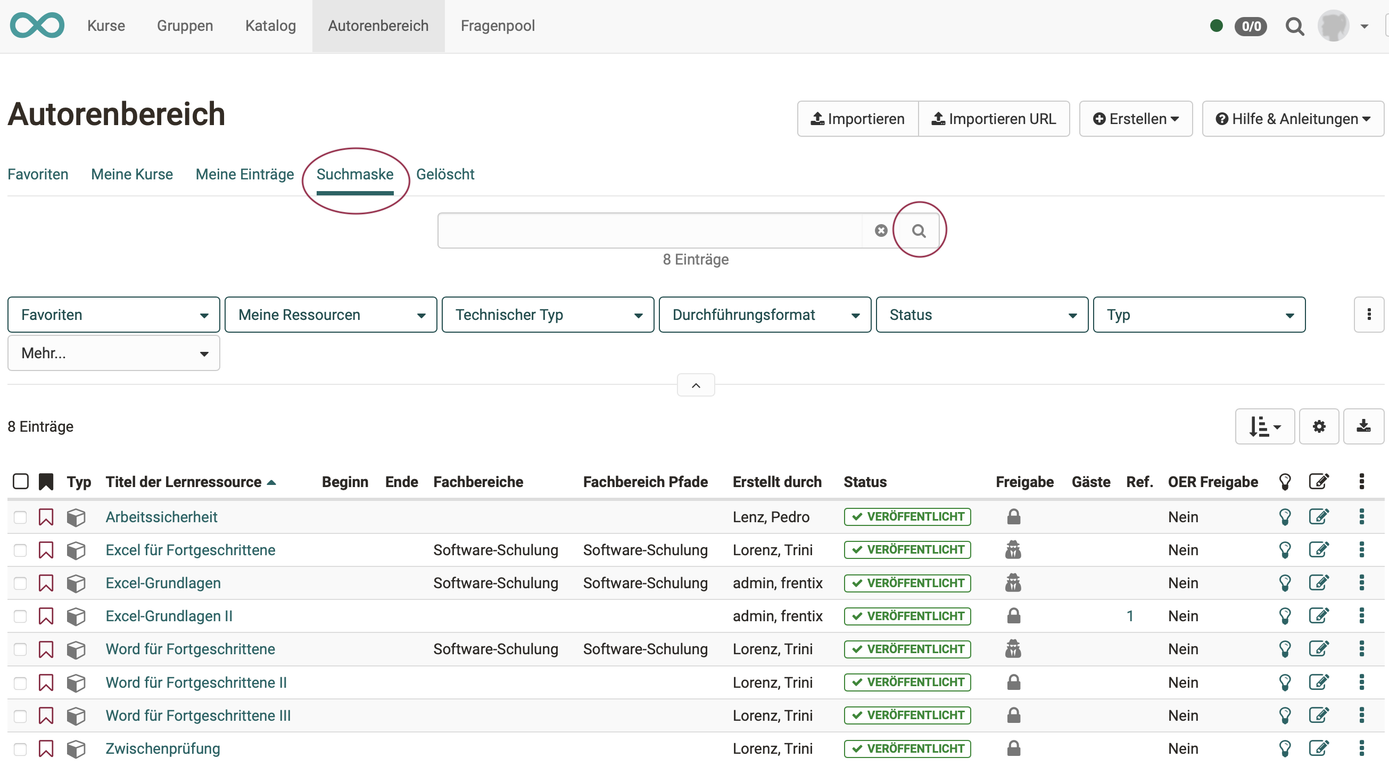Open the table settings gear
Viewport: 1389px width, 774px height.
click(1319, 426)
